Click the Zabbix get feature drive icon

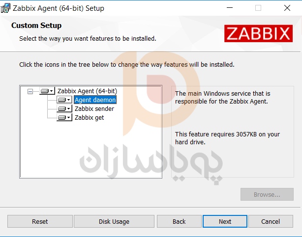(62, 117)
